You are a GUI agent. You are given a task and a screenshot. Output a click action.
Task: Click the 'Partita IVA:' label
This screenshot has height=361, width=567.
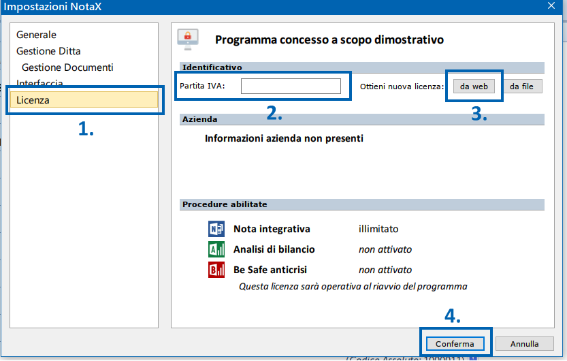coord(202,86)
